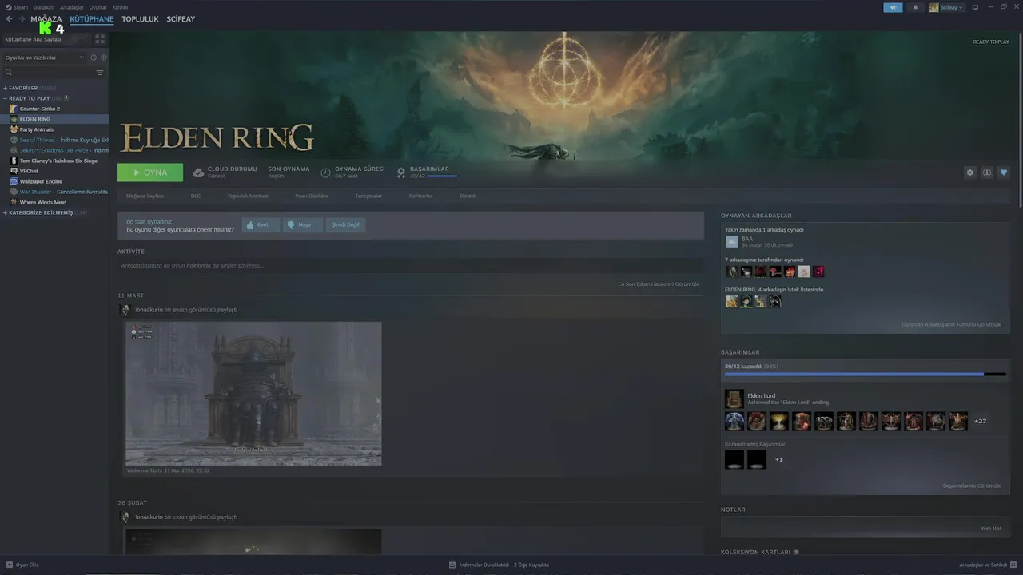Show +1 more unearned achievements
This screenshot has width=1023, height=575.
pyautogui.click(x=778, y=459)
